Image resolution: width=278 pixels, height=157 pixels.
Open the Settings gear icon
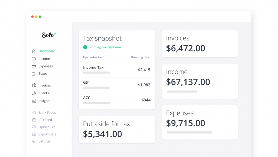(34, 141)
